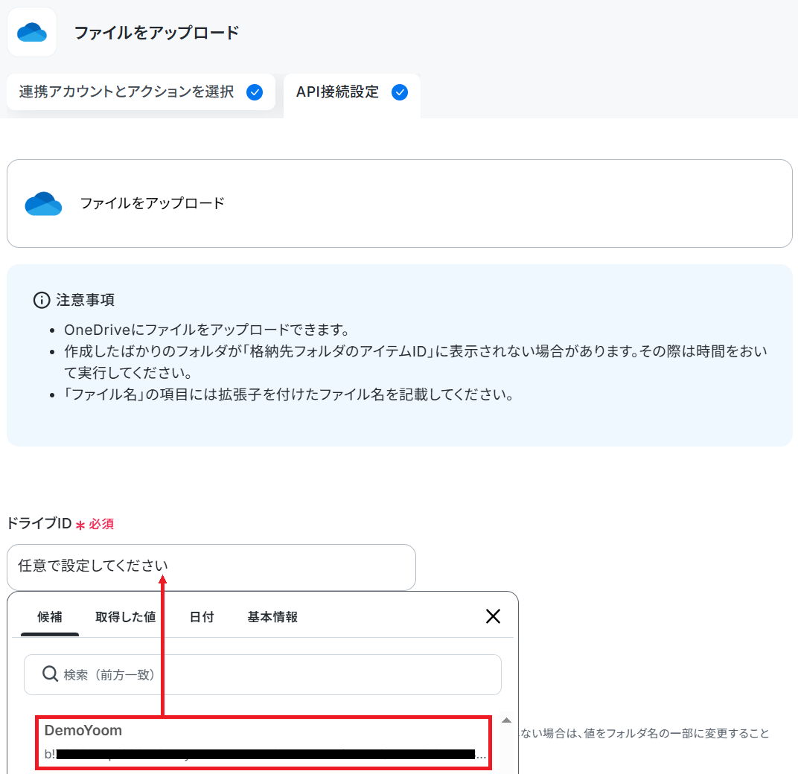Open the 連携アカウントとアクションを選択 step tab
This screenshot has width=798, height=774.
click(x=141, y=92)
